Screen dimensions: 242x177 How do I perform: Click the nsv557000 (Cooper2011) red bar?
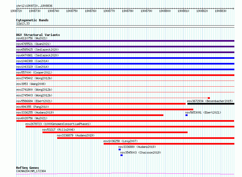click(x=125, y=75)
